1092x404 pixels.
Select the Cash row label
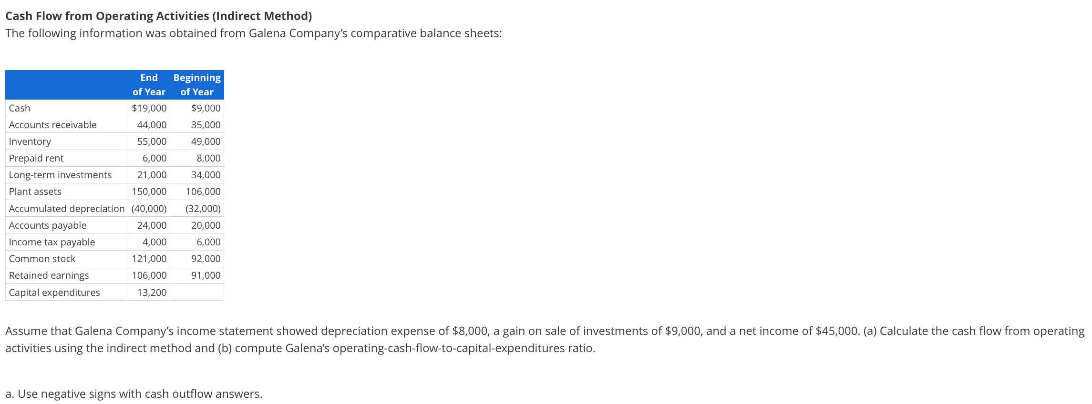click(20, 108)
